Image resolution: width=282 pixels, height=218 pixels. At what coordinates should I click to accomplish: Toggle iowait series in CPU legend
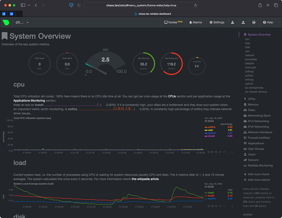pos(211,136)
